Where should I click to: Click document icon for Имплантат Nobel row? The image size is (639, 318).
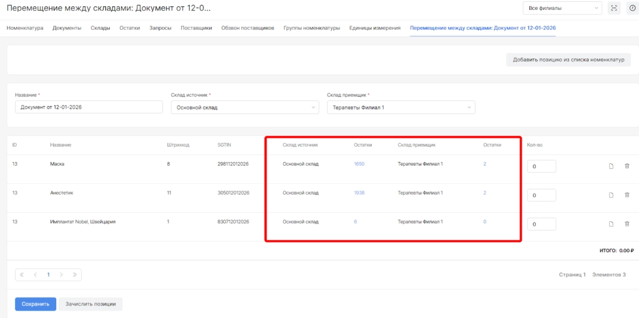(612, 224)
